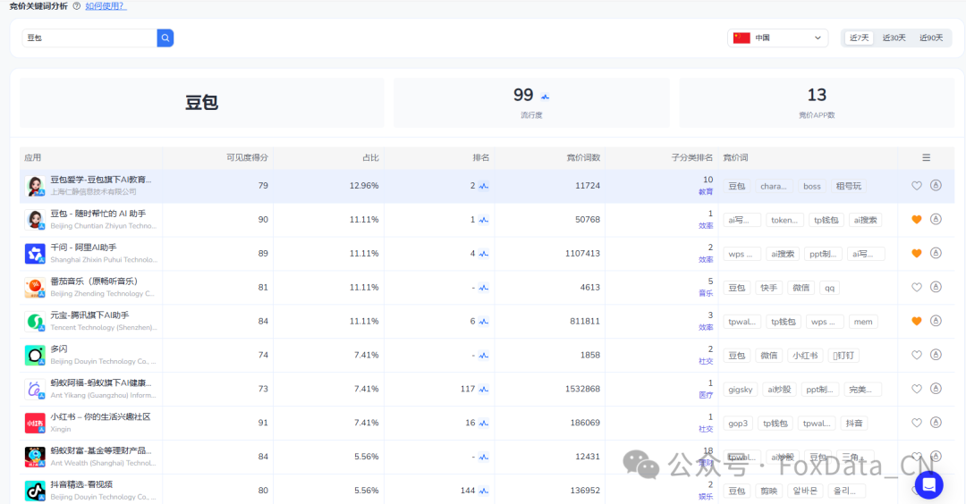Switch to the 近90天 time range

pos(931,38)
